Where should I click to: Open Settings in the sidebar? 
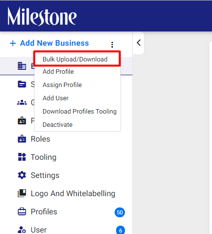tap(45, 175)
